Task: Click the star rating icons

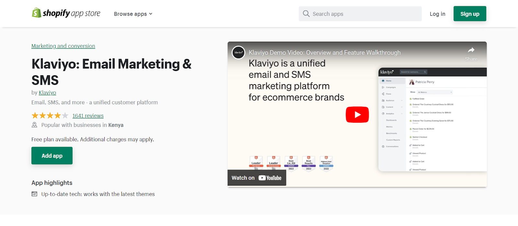Action: click(x=50, y=116)
